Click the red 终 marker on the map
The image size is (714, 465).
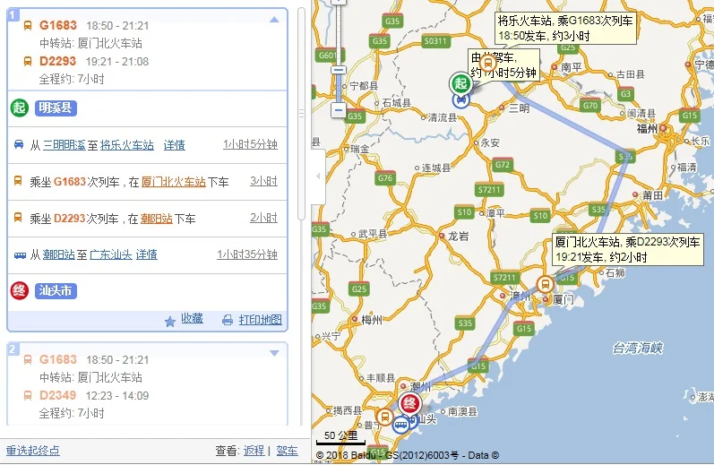409,404
